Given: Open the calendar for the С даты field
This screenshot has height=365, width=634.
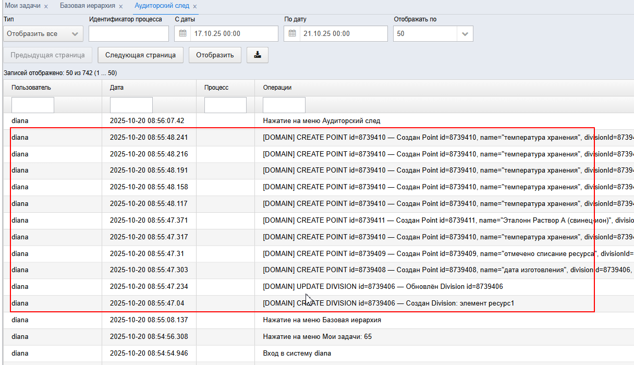Looking at the screenshot, I should 182,33.
